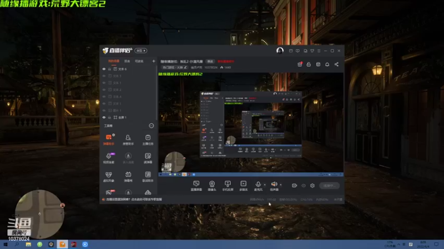Image resolution: width=444 pixels, height=249 pixels.
Task: Expand the microphone dropdown arrow
Action: pos(265,185)
